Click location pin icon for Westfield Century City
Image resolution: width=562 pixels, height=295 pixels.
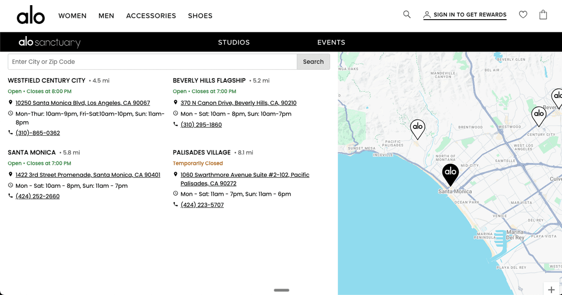(x=11, y=103)
